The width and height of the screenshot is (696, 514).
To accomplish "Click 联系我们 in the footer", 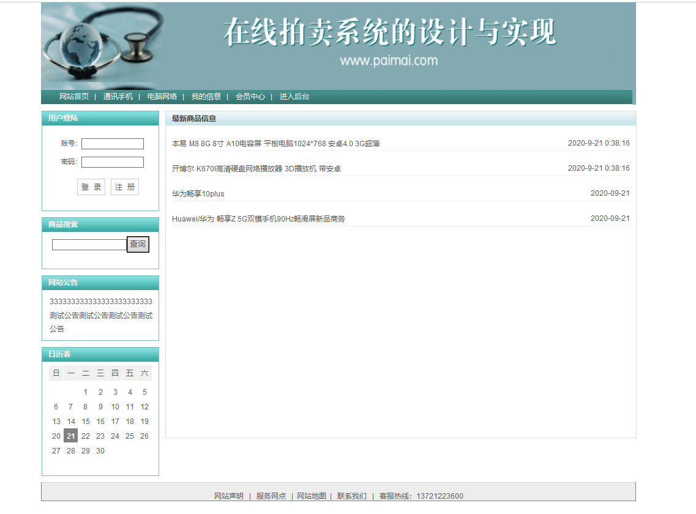I will [x=352, y=496].
